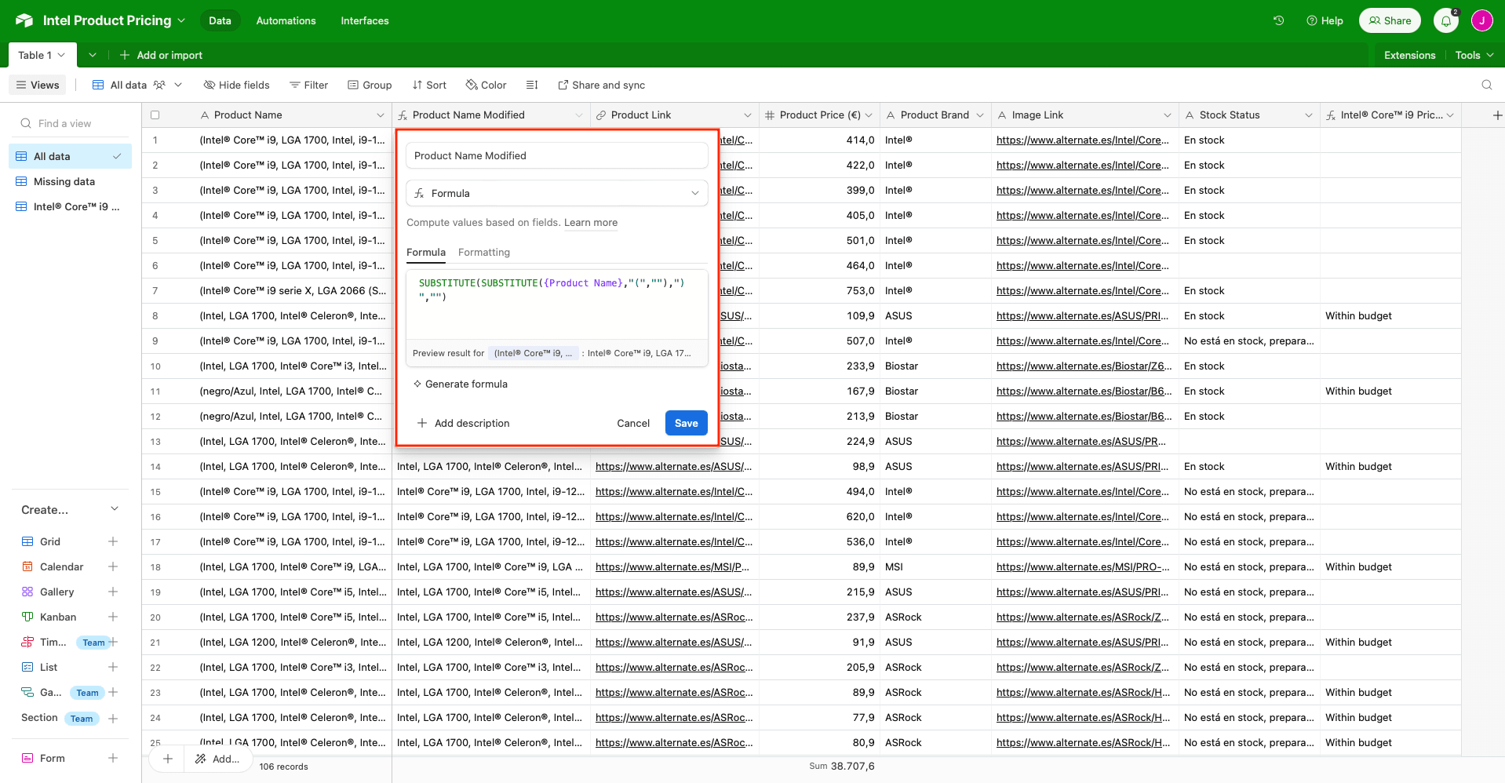Select Missing data view
The width and height of the screenshot is (1505, 783).
[x=71, y=181]
